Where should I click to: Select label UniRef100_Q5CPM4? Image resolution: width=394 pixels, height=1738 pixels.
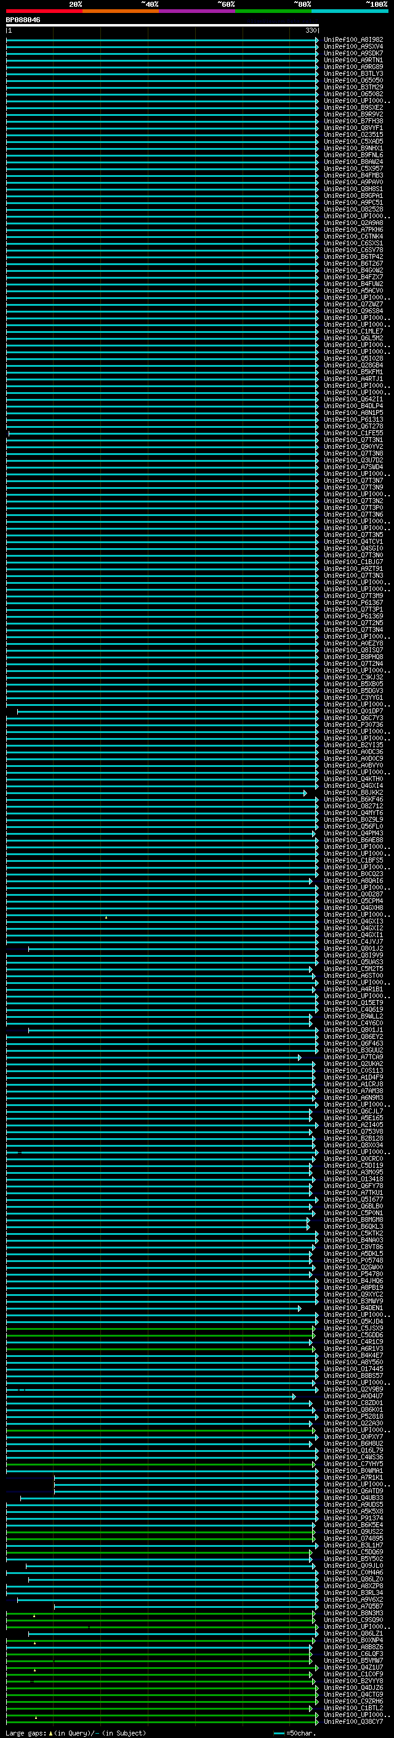pos(353,901)
